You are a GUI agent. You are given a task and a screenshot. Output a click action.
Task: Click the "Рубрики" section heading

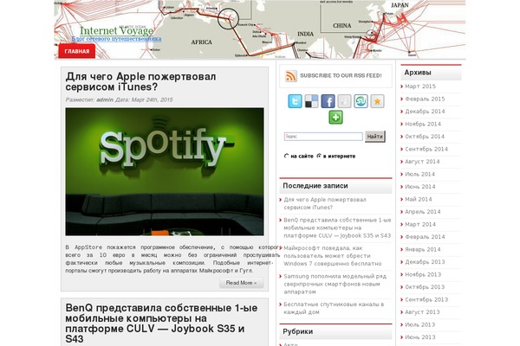tap(297, 332)
